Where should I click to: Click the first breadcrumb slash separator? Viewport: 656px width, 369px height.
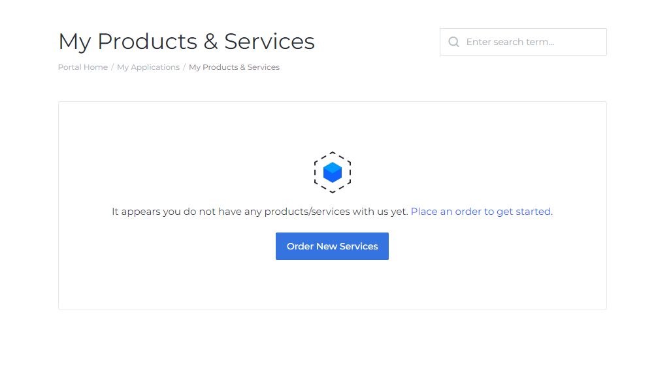pyautogui.click(x=112, y=67)
